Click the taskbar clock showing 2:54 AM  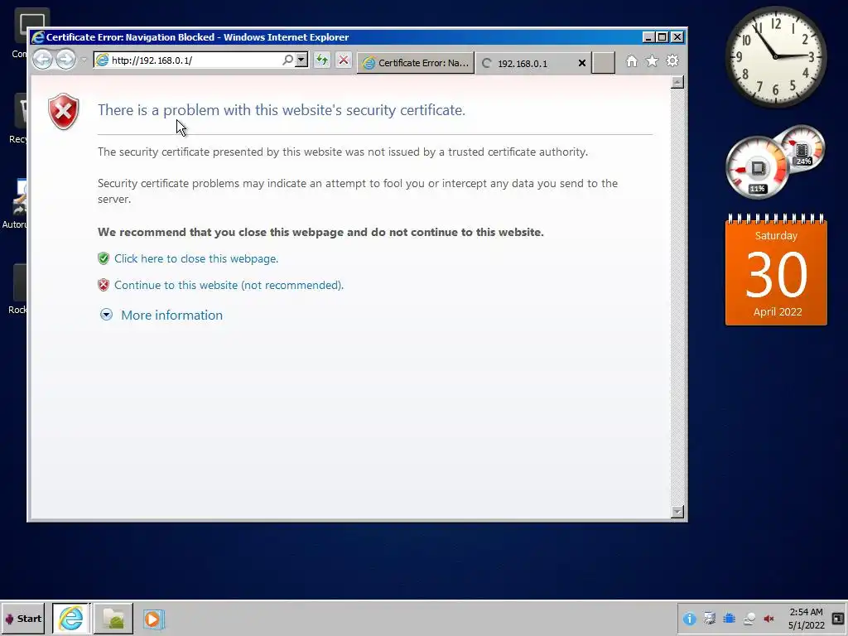[x=806, y=619]
